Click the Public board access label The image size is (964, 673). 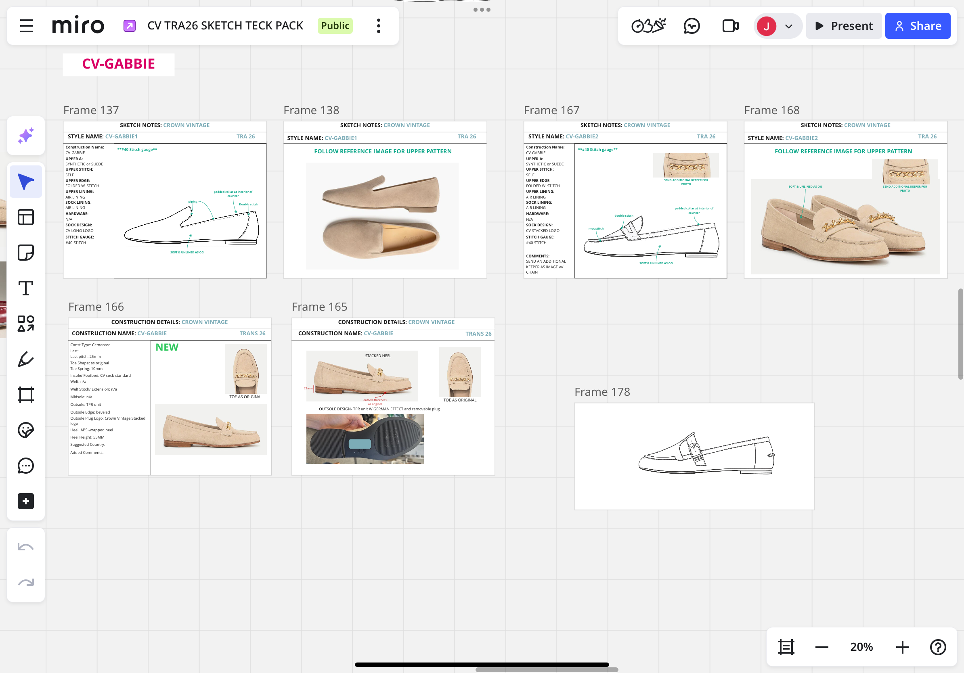335,26
